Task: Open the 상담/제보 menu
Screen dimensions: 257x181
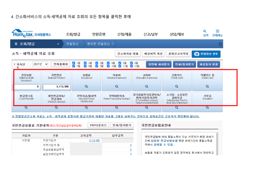Action: [x=177, y=34]
